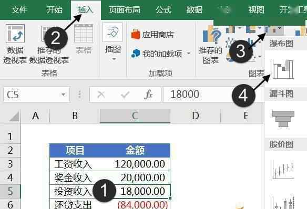This screenshot has width=307, height=209.
Task: Open the PivotTable (数据透视表) tool
Action: coord(15,44)
